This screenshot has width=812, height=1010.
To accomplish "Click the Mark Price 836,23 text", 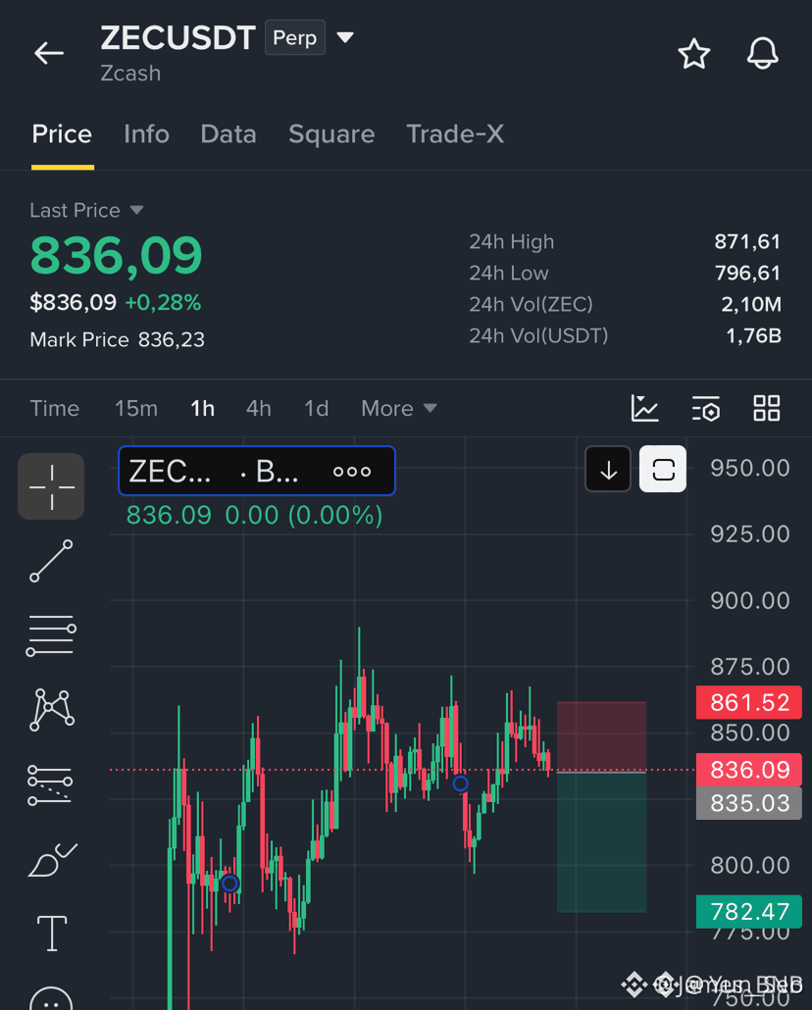I will [118, 339].
